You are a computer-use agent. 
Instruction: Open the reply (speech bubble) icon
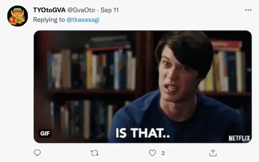coord(37,153)
